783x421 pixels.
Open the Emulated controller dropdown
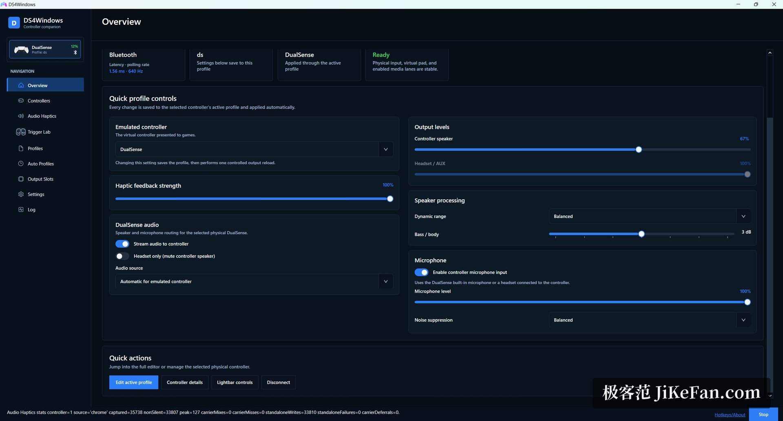254,149
